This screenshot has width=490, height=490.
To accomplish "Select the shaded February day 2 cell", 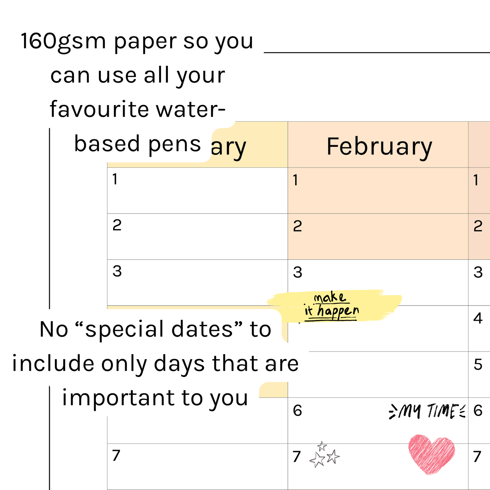I will coord(378,237).
